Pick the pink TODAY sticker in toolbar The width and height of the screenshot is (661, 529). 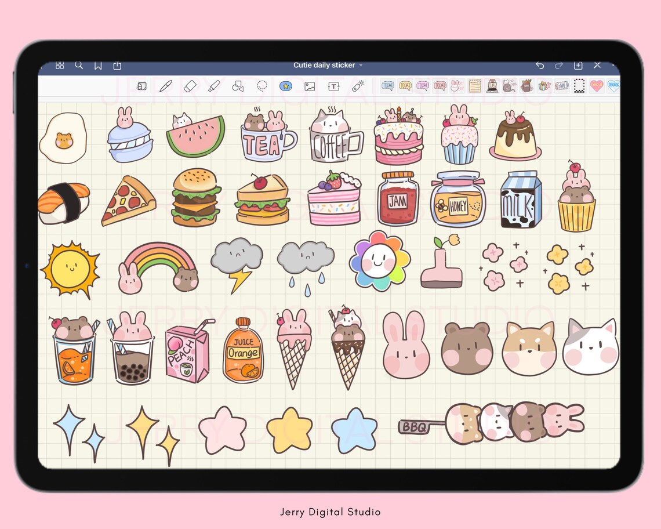pyautogui.click(x=440, y=86)
